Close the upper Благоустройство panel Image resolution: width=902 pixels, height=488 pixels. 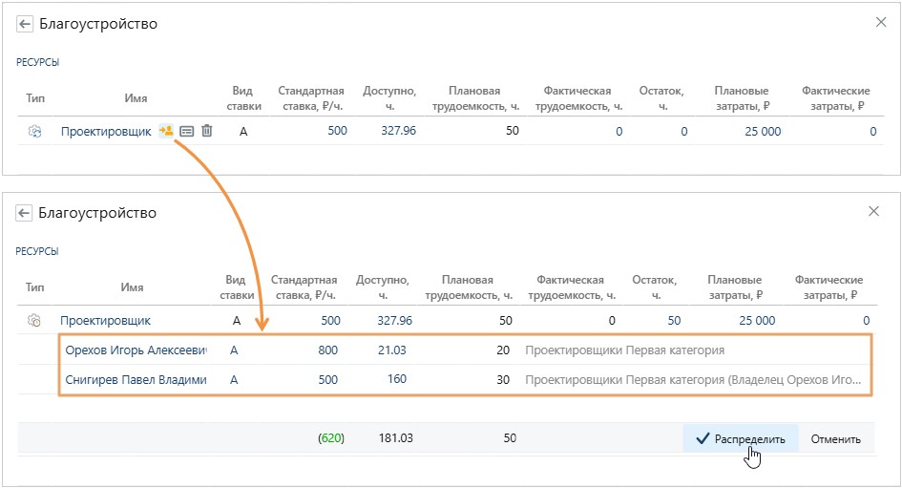tap(880, 22)
